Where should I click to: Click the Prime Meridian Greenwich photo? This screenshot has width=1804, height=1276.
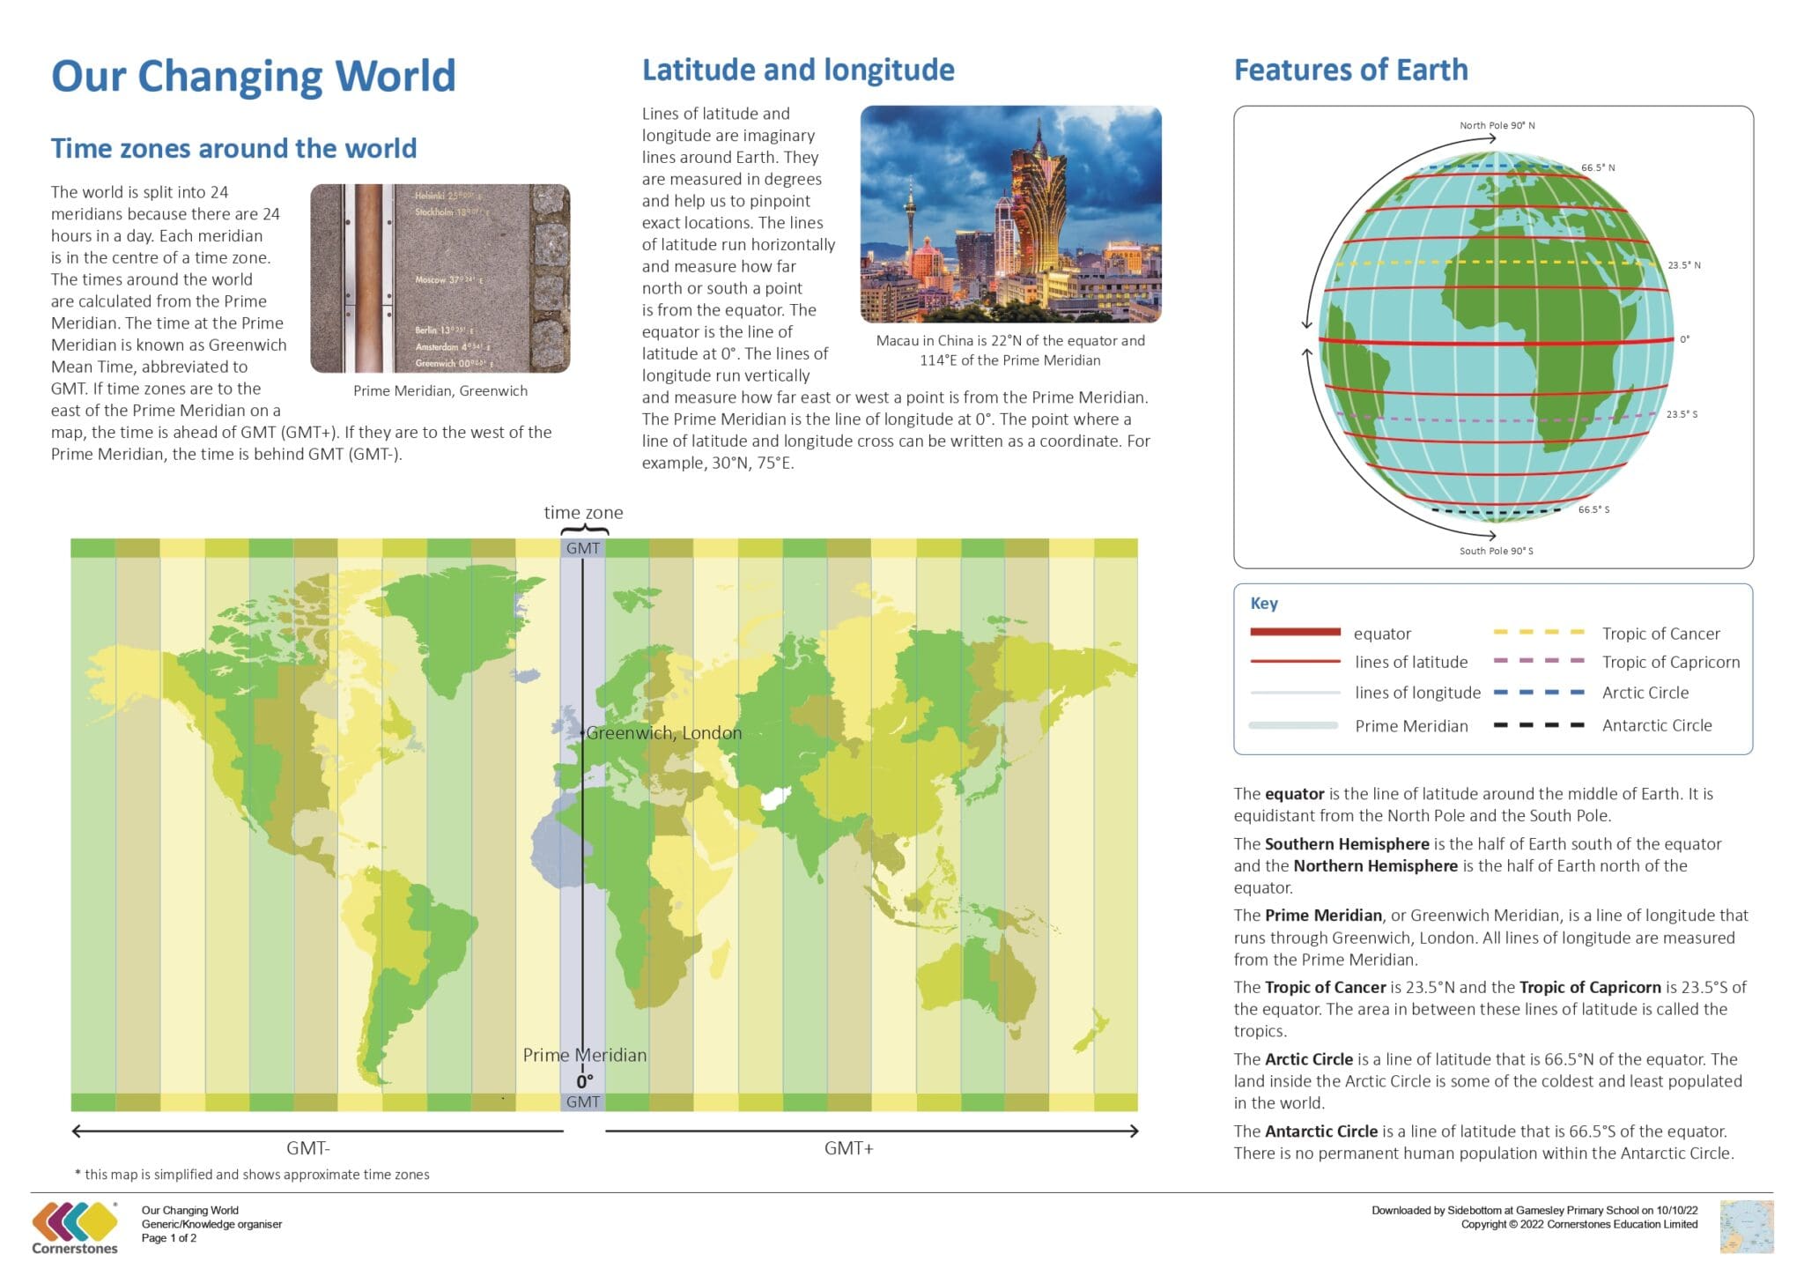click(440, 278)
